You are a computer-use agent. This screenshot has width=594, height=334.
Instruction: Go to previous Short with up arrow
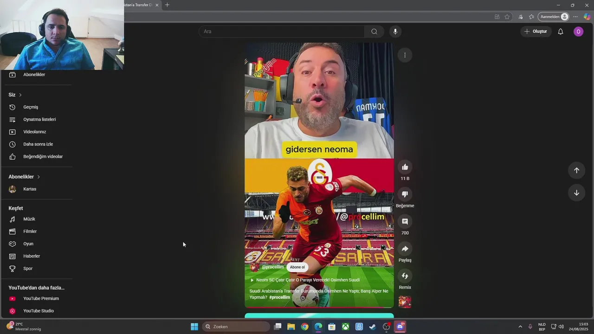(x=576, y=170)
